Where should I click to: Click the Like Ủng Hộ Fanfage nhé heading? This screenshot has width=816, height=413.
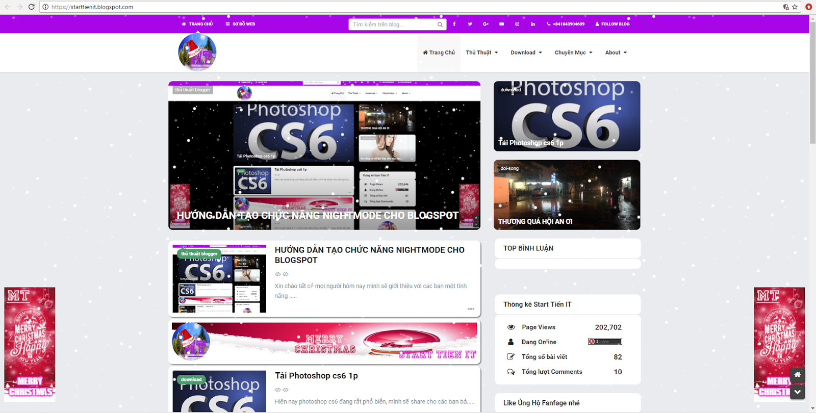click(542, 403)
